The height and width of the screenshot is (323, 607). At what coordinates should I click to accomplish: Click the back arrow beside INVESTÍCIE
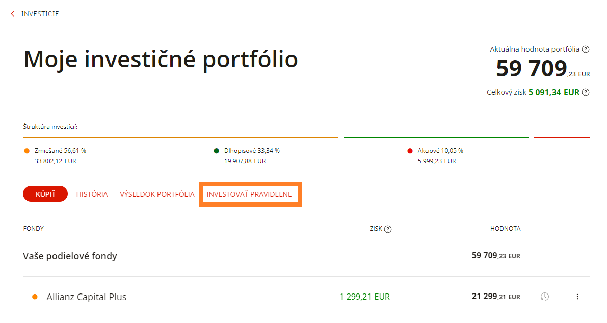(13, 14)
